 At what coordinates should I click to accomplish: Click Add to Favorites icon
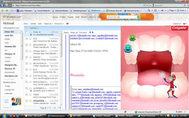7,10
